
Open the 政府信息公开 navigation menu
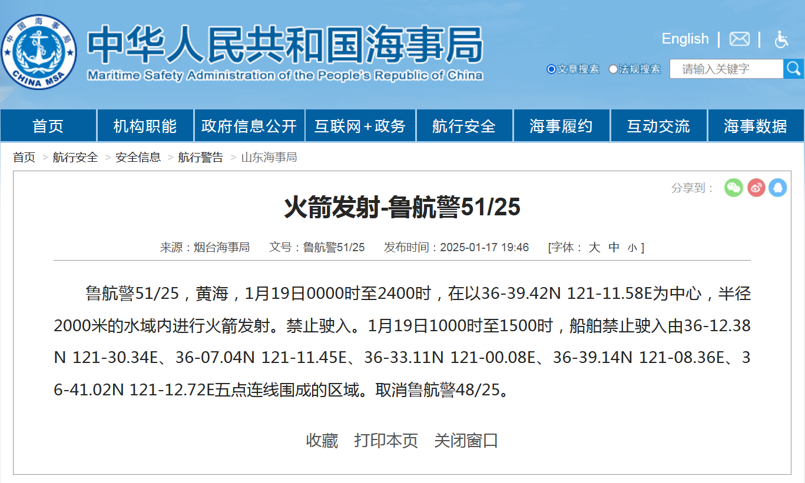click(x=249, y=126)
